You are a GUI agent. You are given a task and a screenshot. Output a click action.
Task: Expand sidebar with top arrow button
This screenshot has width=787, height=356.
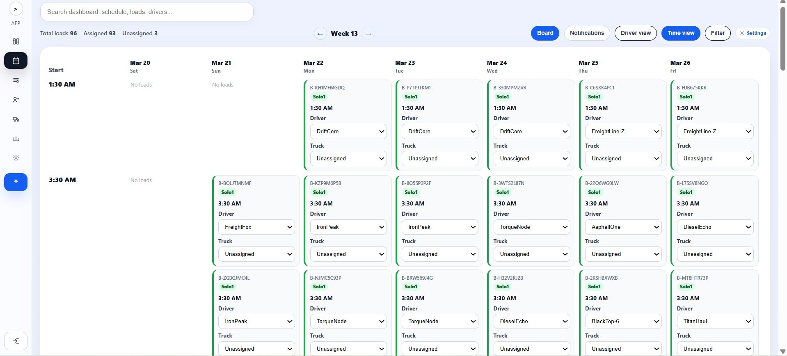point(16,9)
